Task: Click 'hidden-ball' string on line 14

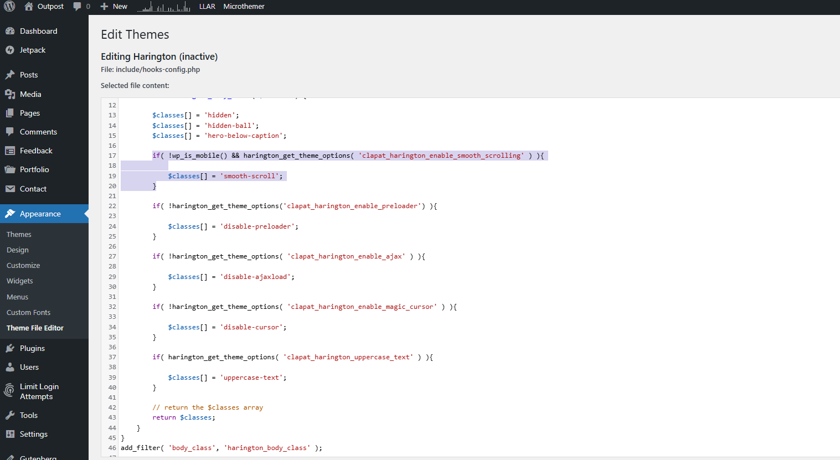Action: pos(230,126)
